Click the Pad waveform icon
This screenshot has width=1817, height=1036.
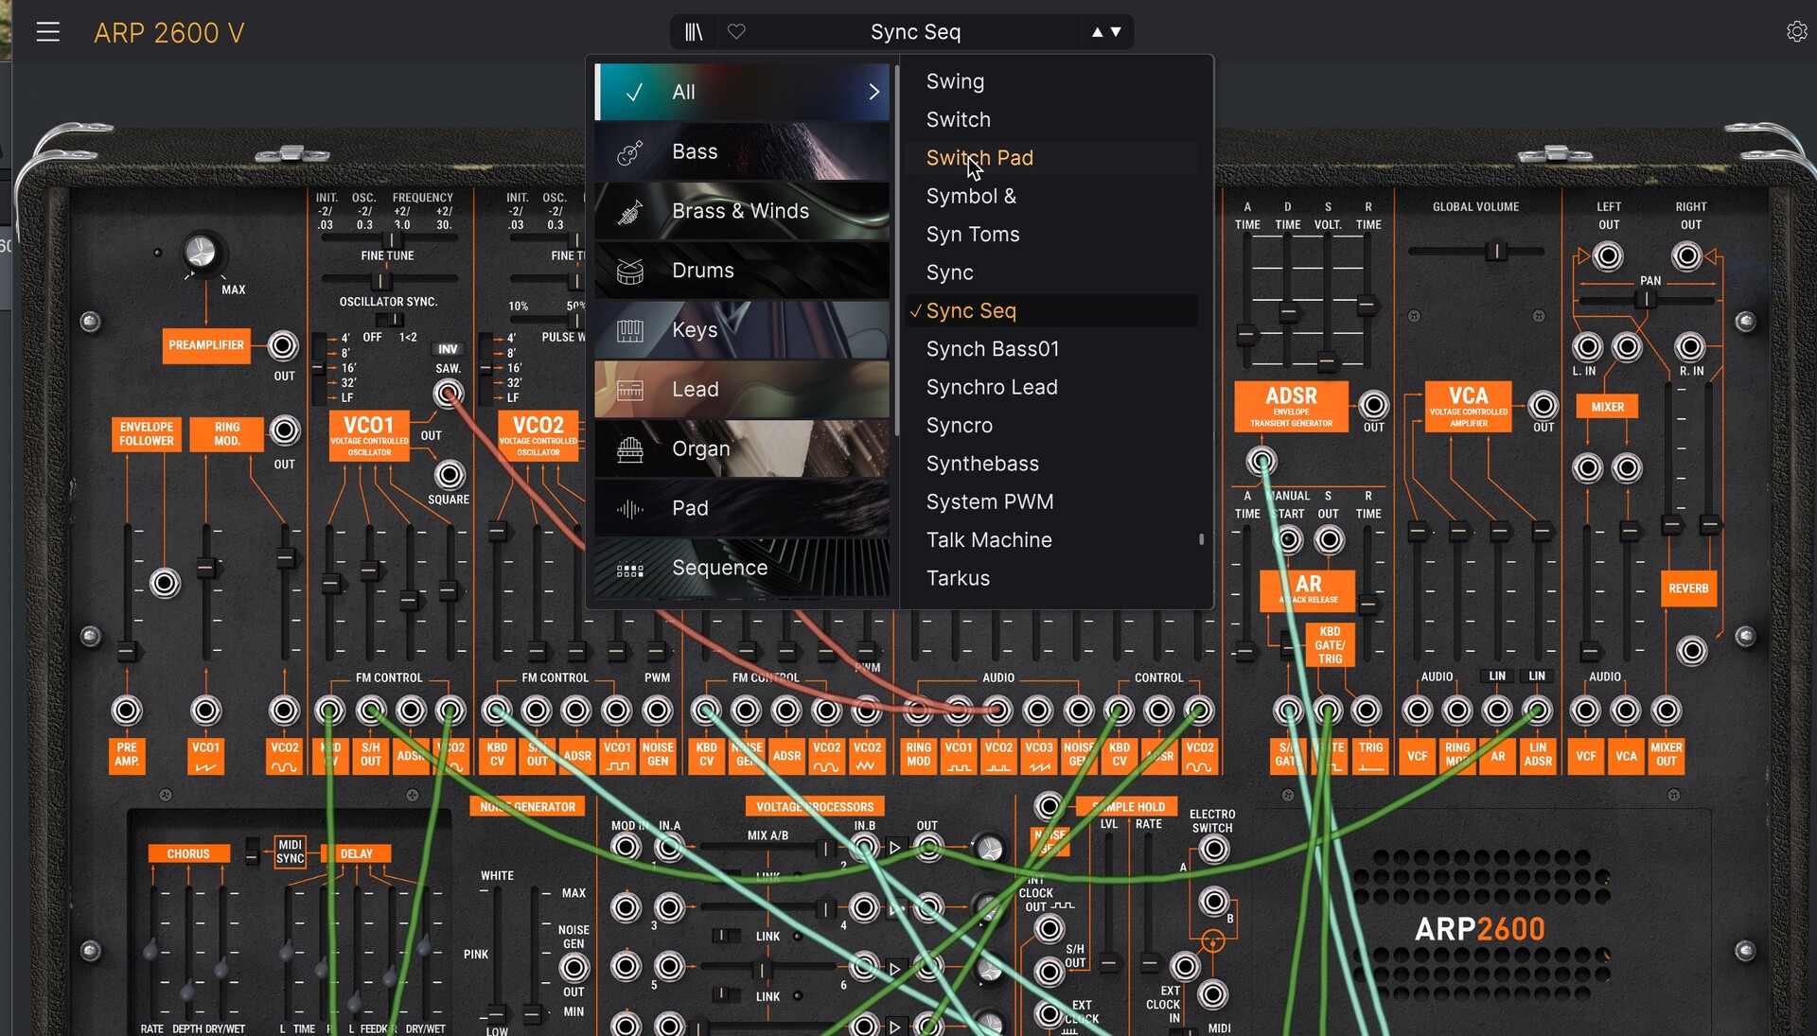coord(630,509)
